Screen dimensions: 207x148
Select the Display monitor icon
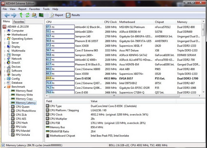[x=9, y=47]
